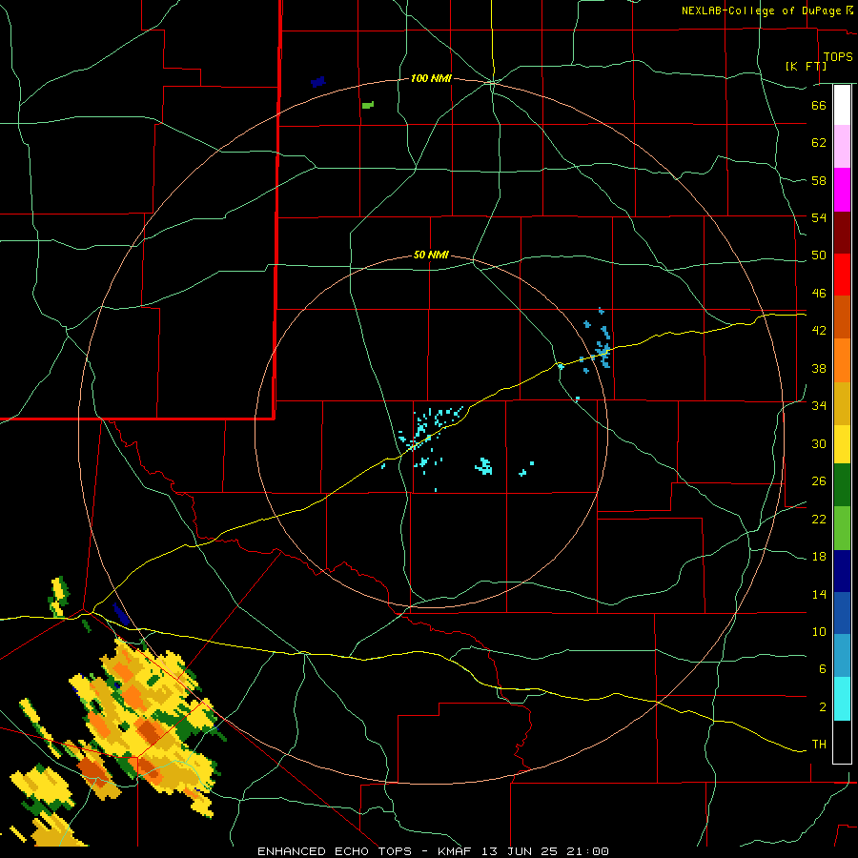Click the TH legend label
Screen dimensions: 858x858
click(819, 745)
